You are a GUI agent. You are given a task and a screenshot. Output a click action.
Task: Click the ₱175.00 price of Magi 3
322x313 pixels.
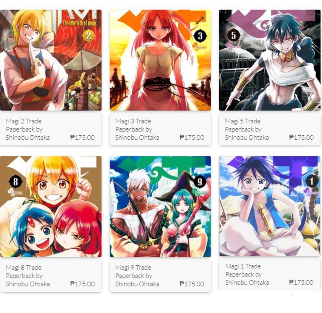[x=192, y=137]
